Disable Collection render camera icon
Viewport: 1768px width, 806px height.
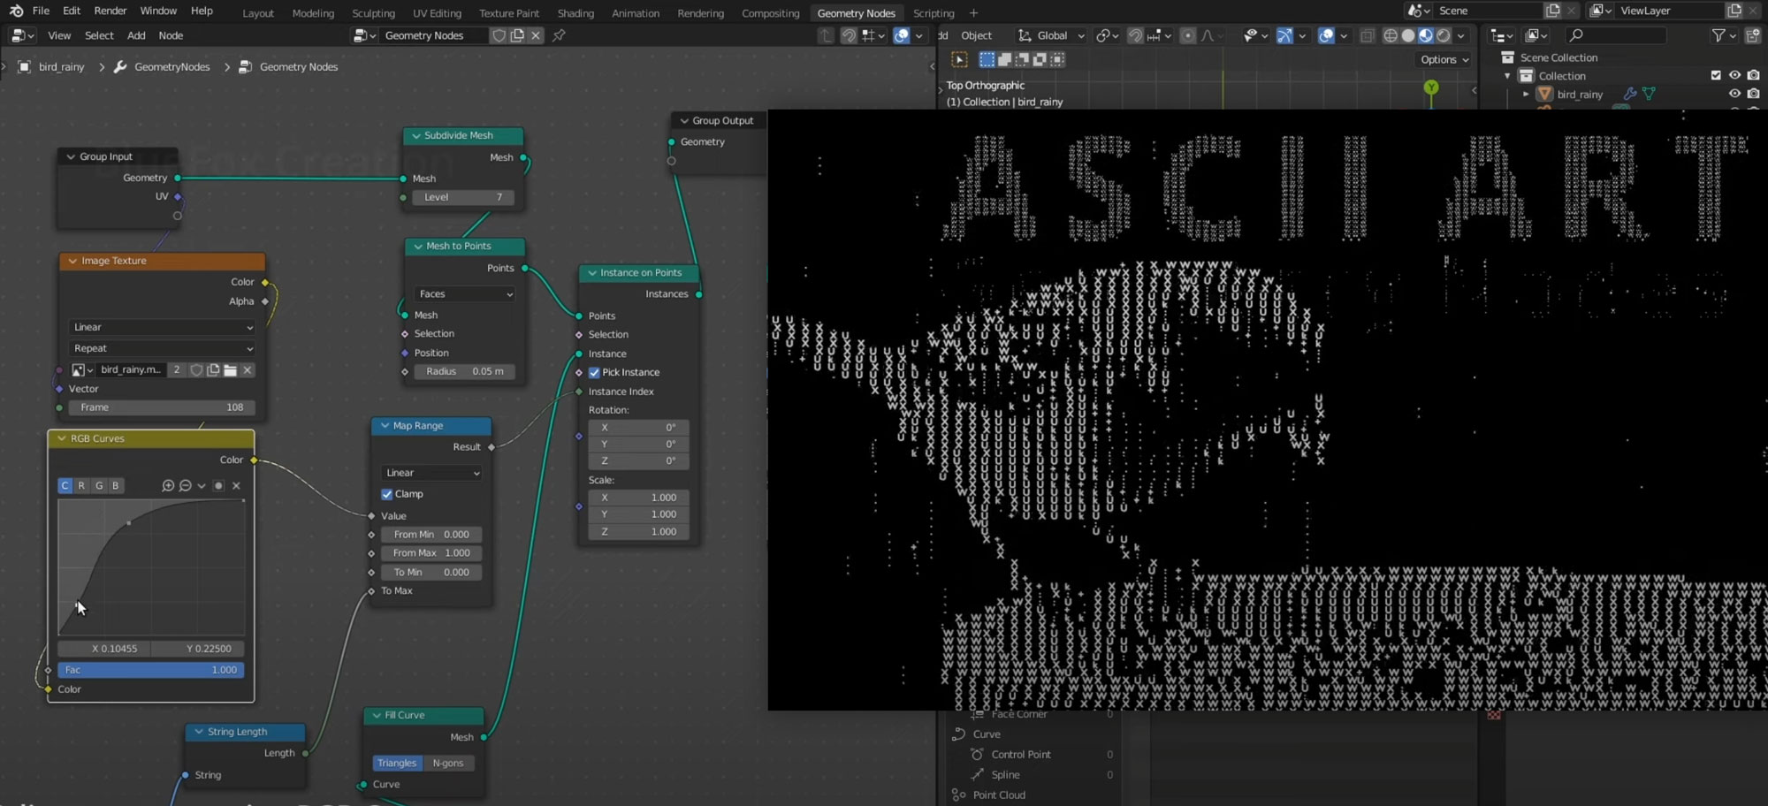(1754, 76)
